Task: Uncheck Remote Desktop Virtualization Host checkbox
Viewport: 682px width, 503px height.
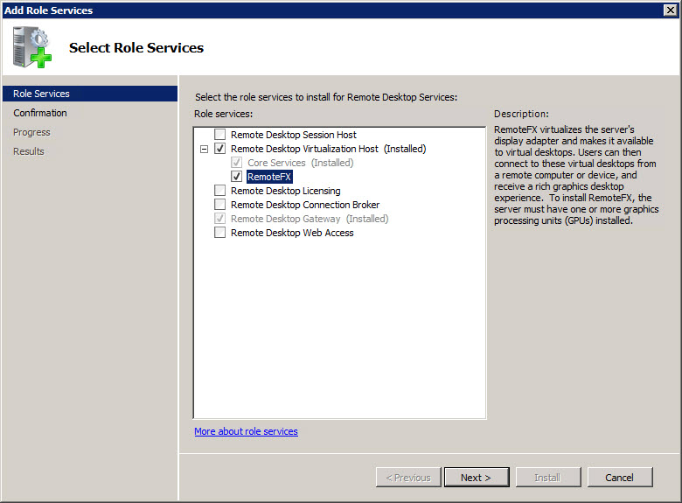Action: [x=220, y=149]
